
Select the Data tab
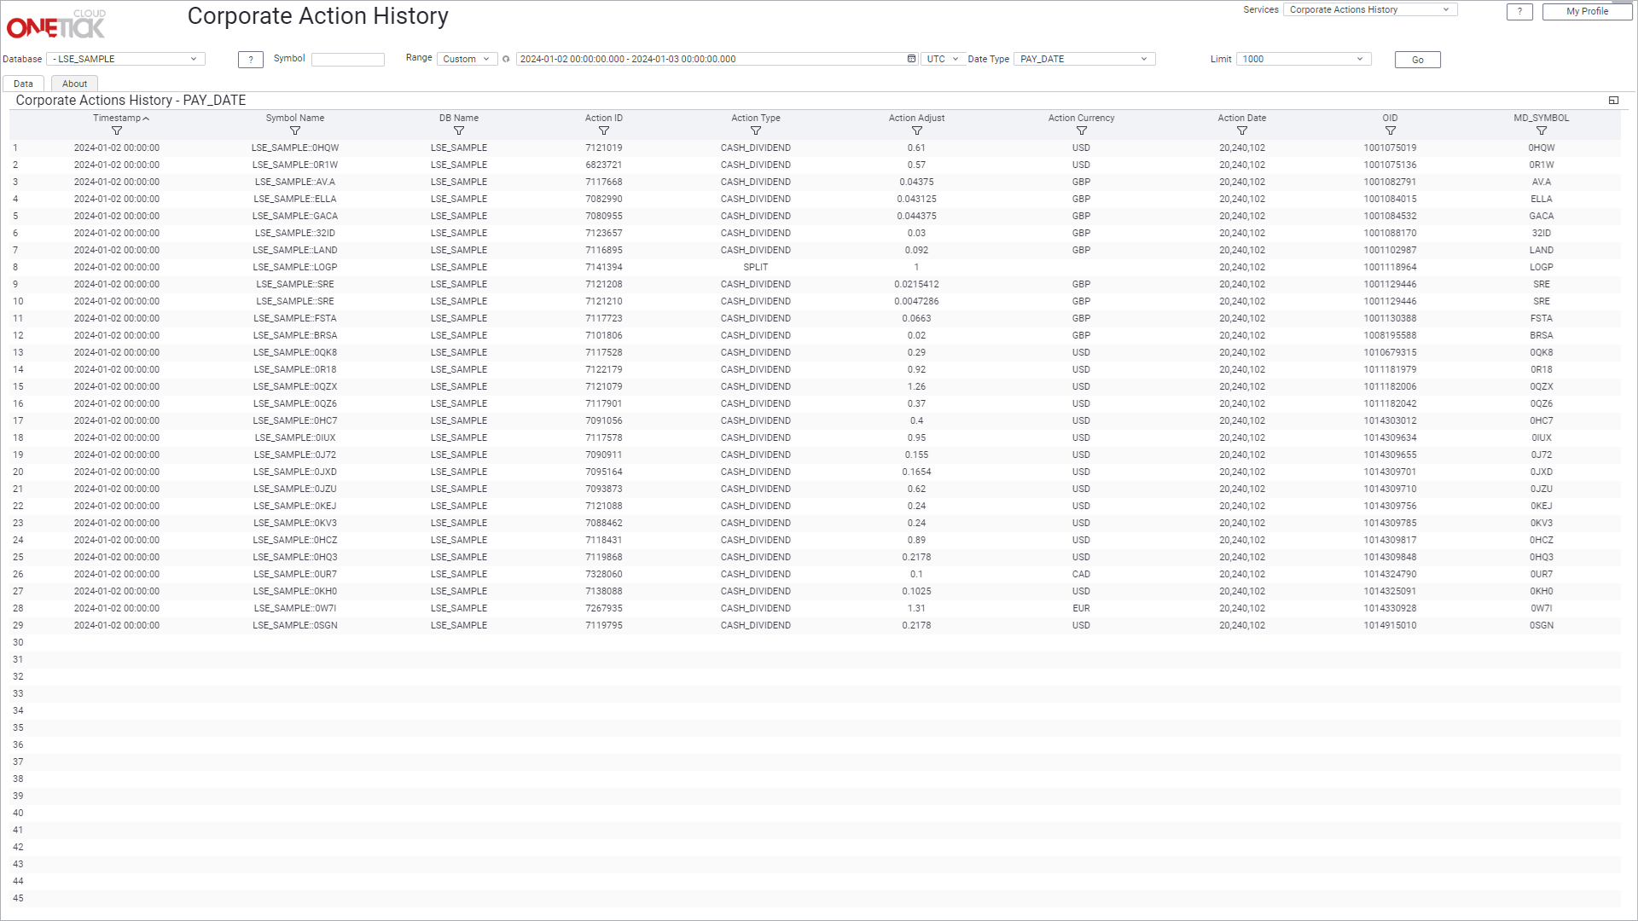[23, 84]
